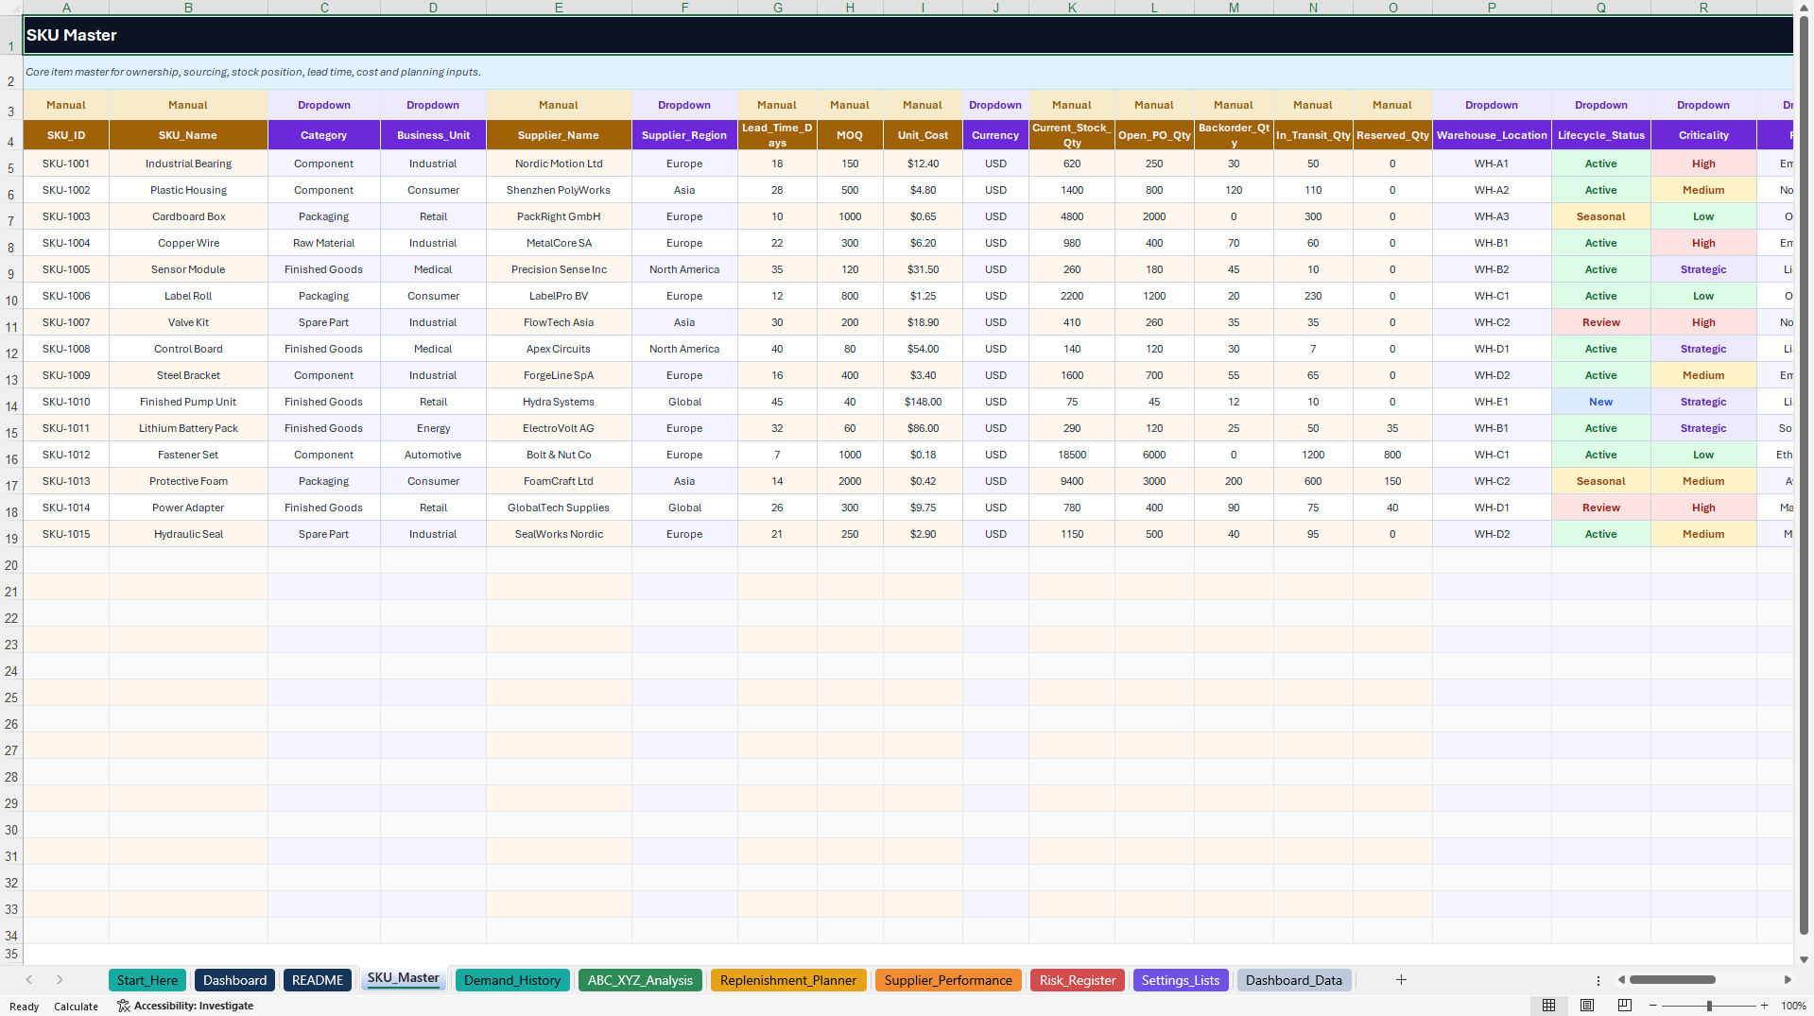This screenshot has width=1814, height=1016.
Task: Select cell 'Lithium Battery Pack'
Action: [188, 428]
